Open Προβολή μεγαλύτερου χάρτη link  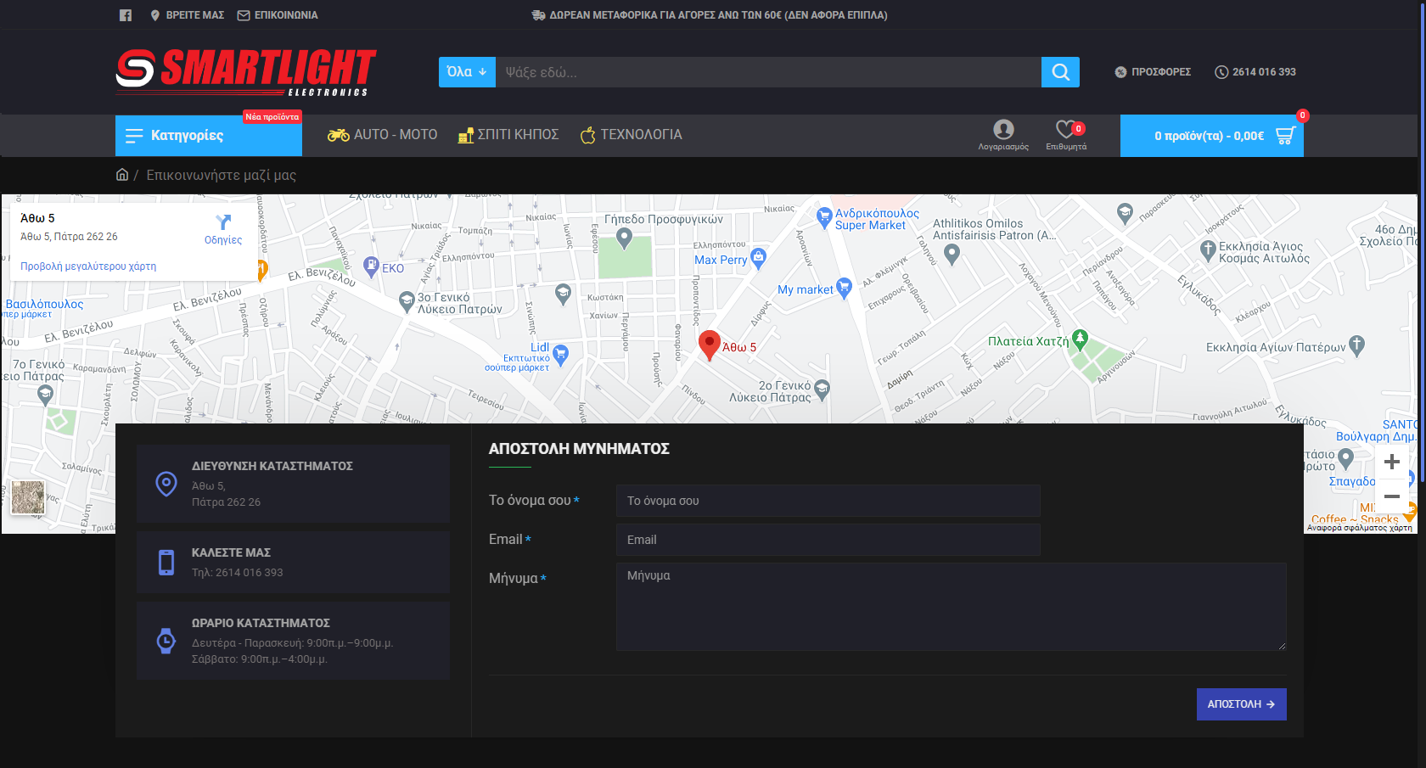pos(88,266)
